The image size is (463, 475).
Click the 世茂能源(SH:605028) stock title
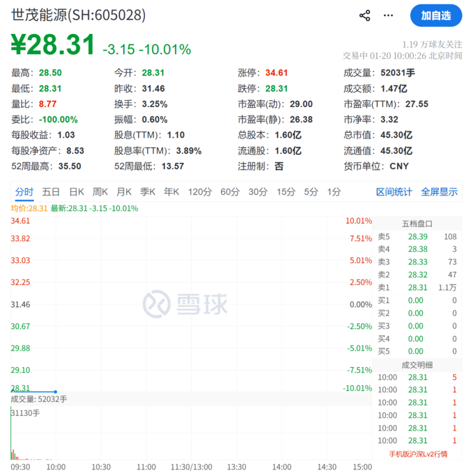[x=78, y=15]
